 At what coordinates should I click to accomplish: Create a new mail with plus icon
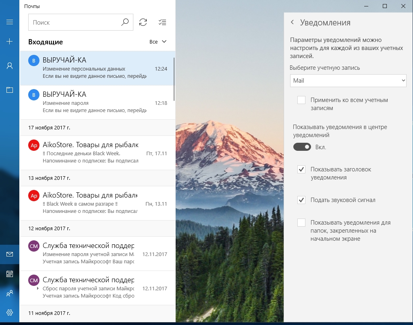tap(10, 42)
